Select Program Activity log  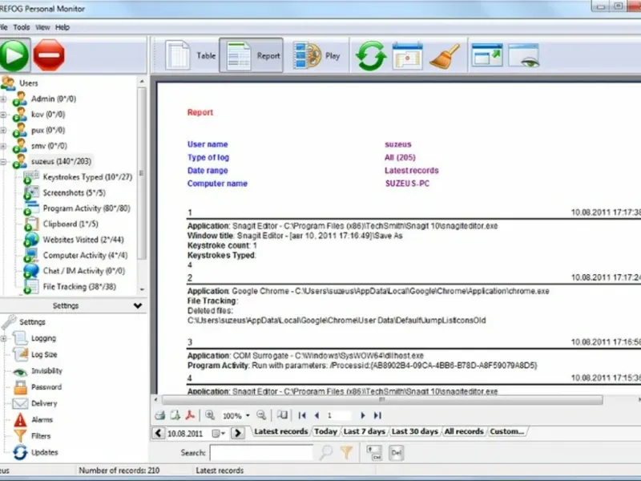point(87,208)
